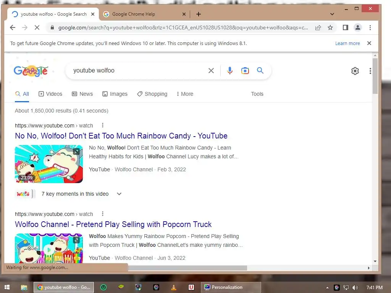Open site info via the padlock icon

coord(52,27)
